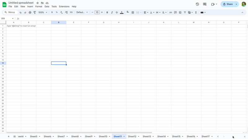
Task: Open the Default font dropdown
Action: (82, 12)
